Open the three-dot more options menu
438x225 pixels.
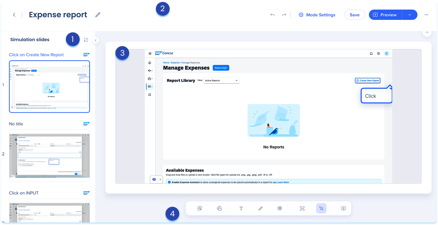(426, 15)
